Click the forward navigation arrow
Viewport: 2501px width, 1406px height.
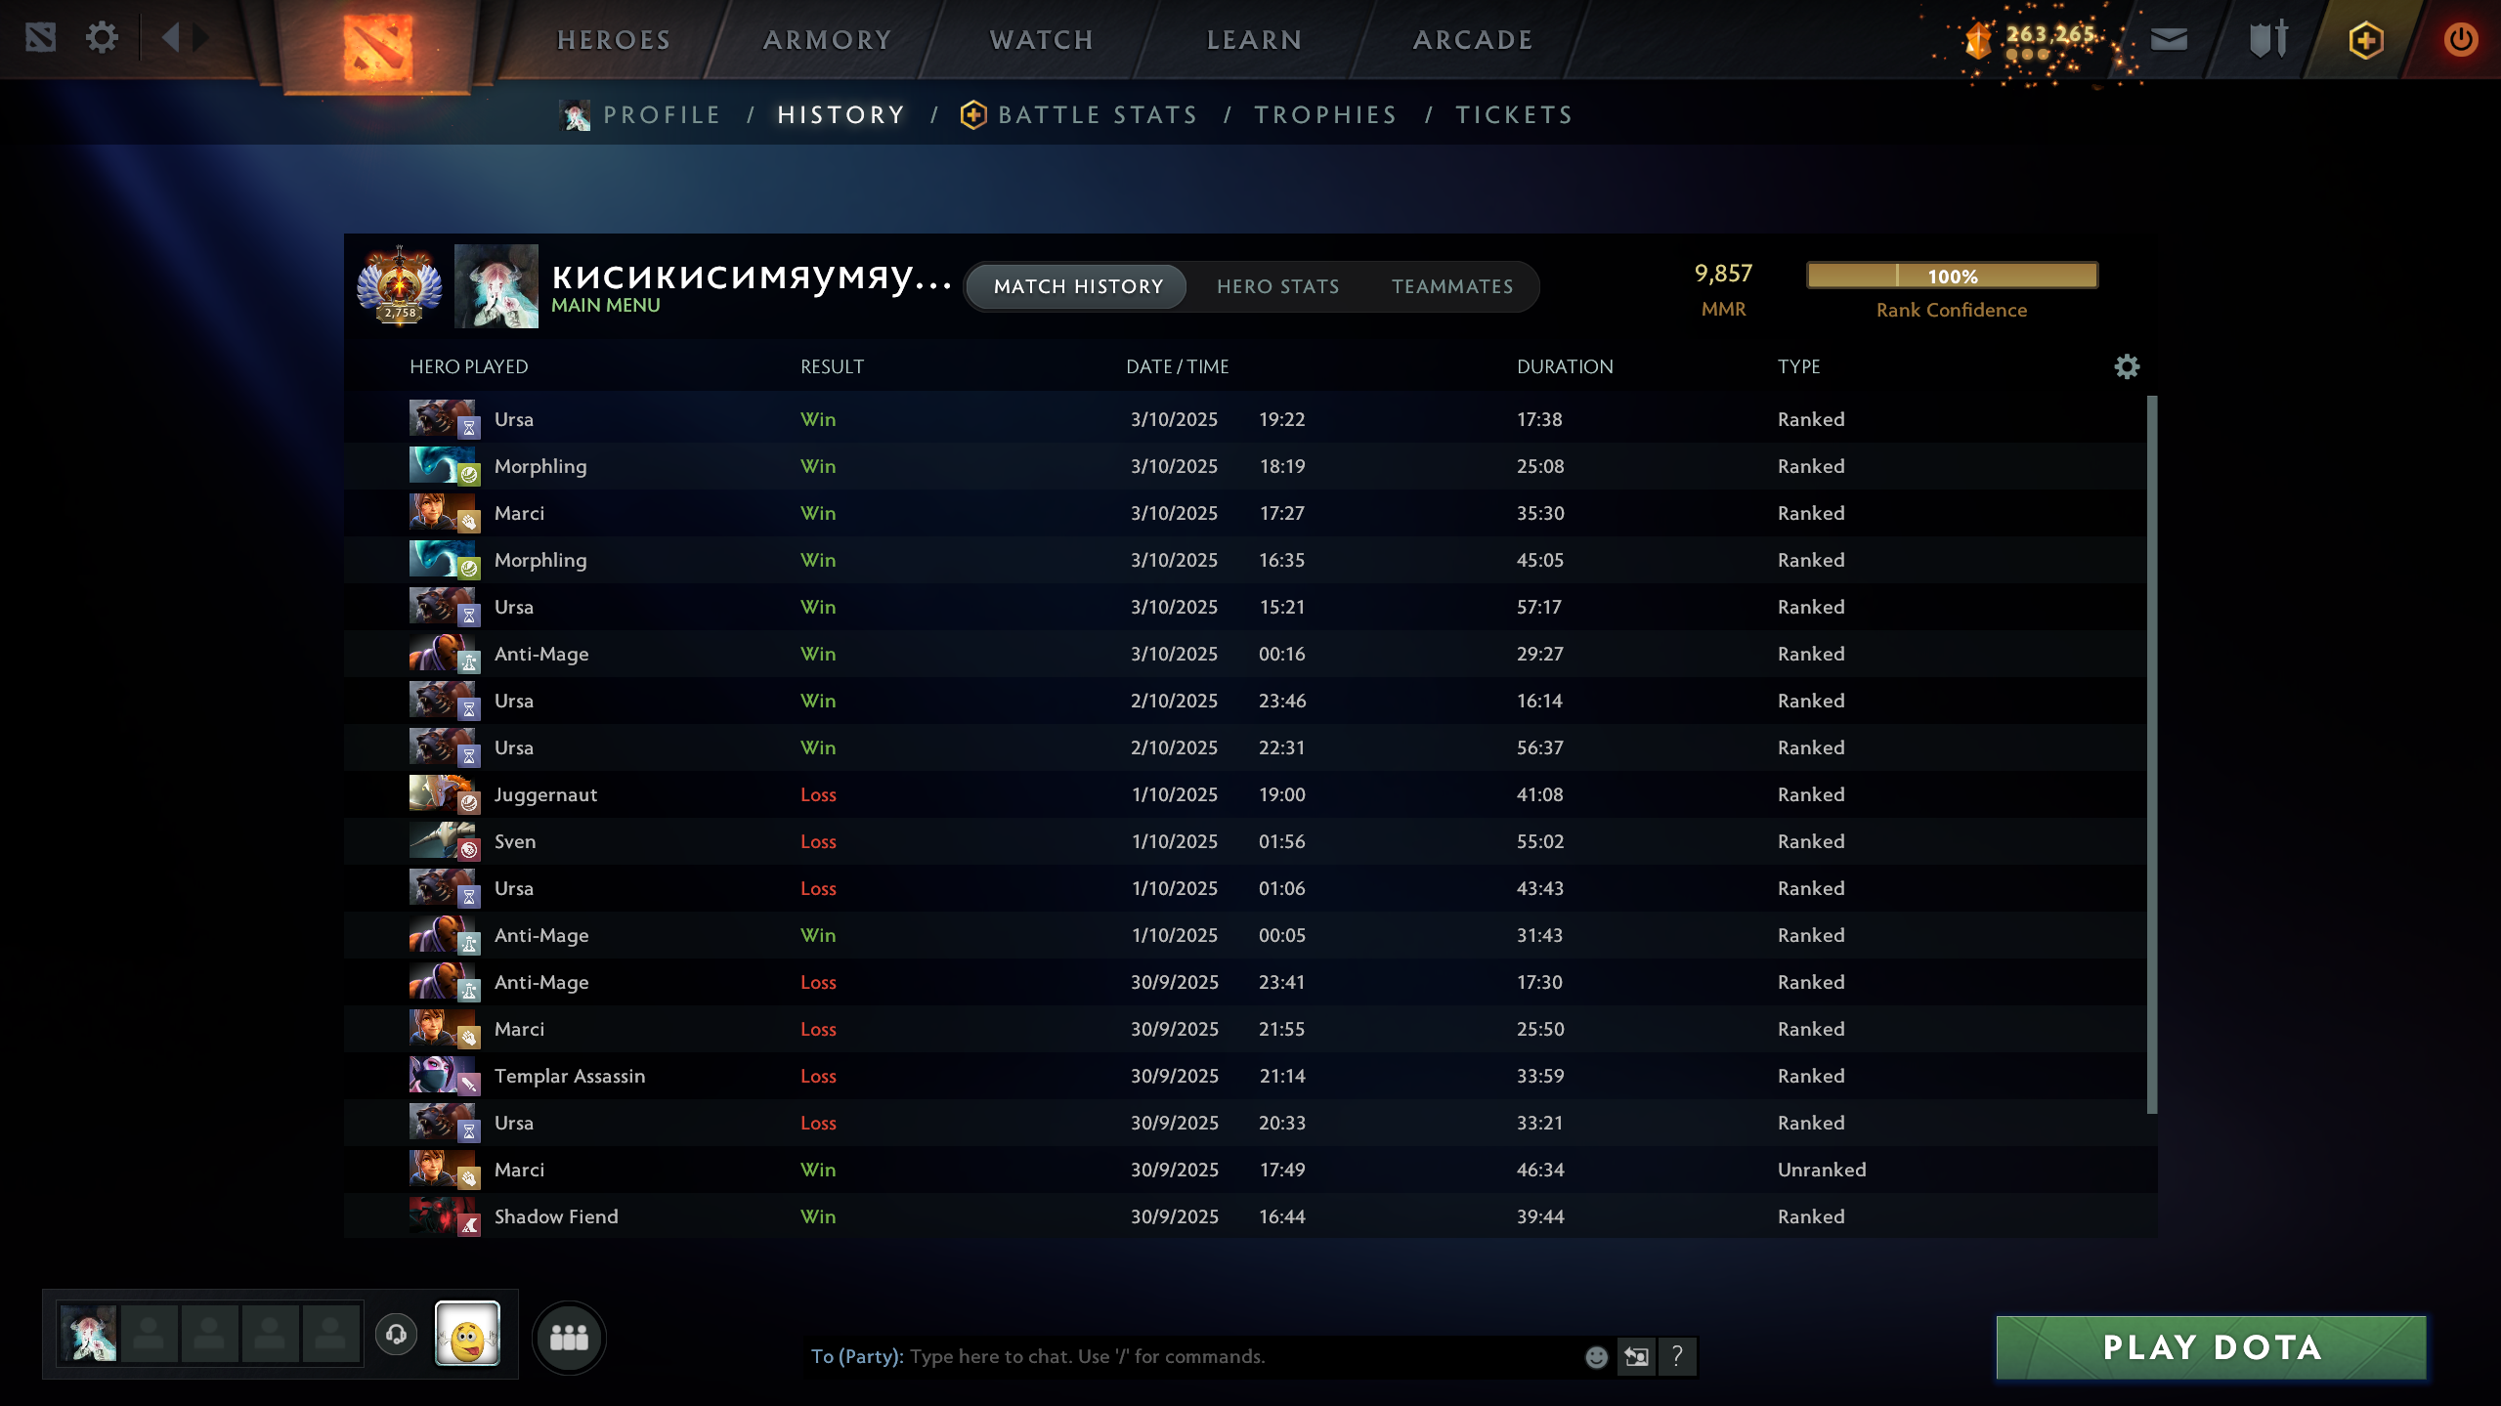click(x=201, y=38)
